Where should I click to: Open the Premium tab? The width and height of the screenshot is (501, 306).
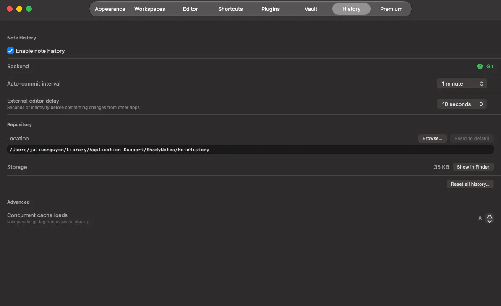pyautogui.click(x=391, y=9)
